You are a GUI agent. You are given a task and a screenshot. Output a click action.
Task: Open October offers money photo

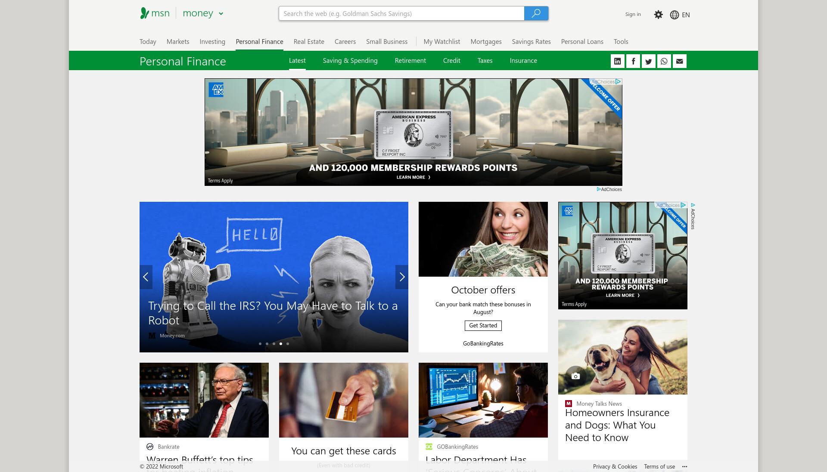coord(483,239)
